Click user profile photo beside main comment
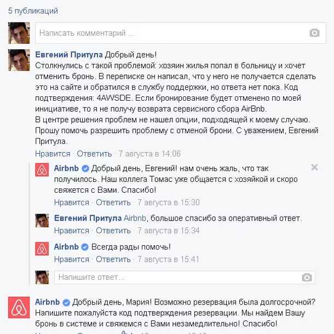Image resolution: width=334 pixels, height=334 pixels. click(19, 60)
